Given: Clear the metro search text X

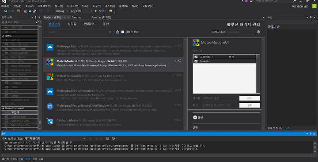Looking at the screenshot, I should [110, 32].
